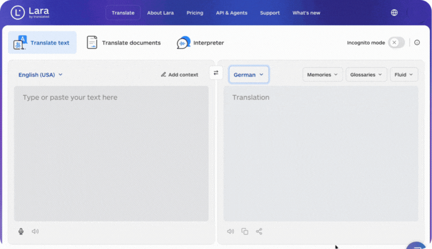Viewport: 432px width, 249px height.
Task: Click the microphone voice input icon
Action: pos(21,231)
